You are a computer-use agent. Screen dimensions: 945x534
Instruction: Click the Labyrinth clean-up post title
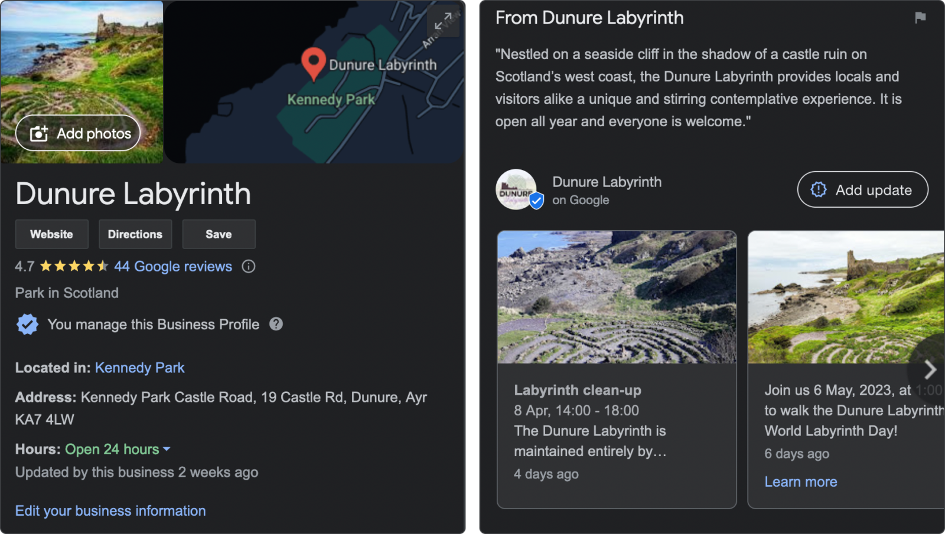point(578,390)
